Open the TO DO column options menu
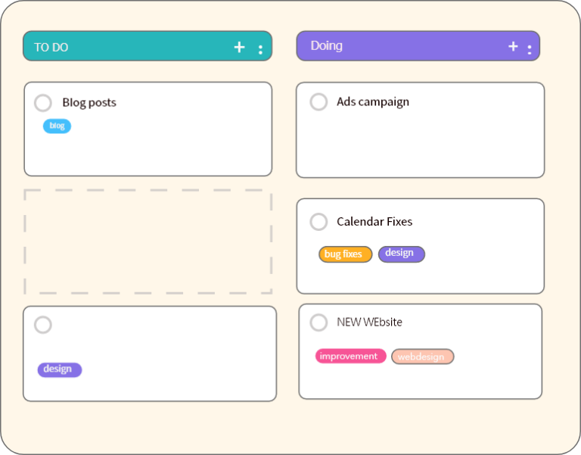The width and height of the screenshot is (581, 455). point(260,49)
